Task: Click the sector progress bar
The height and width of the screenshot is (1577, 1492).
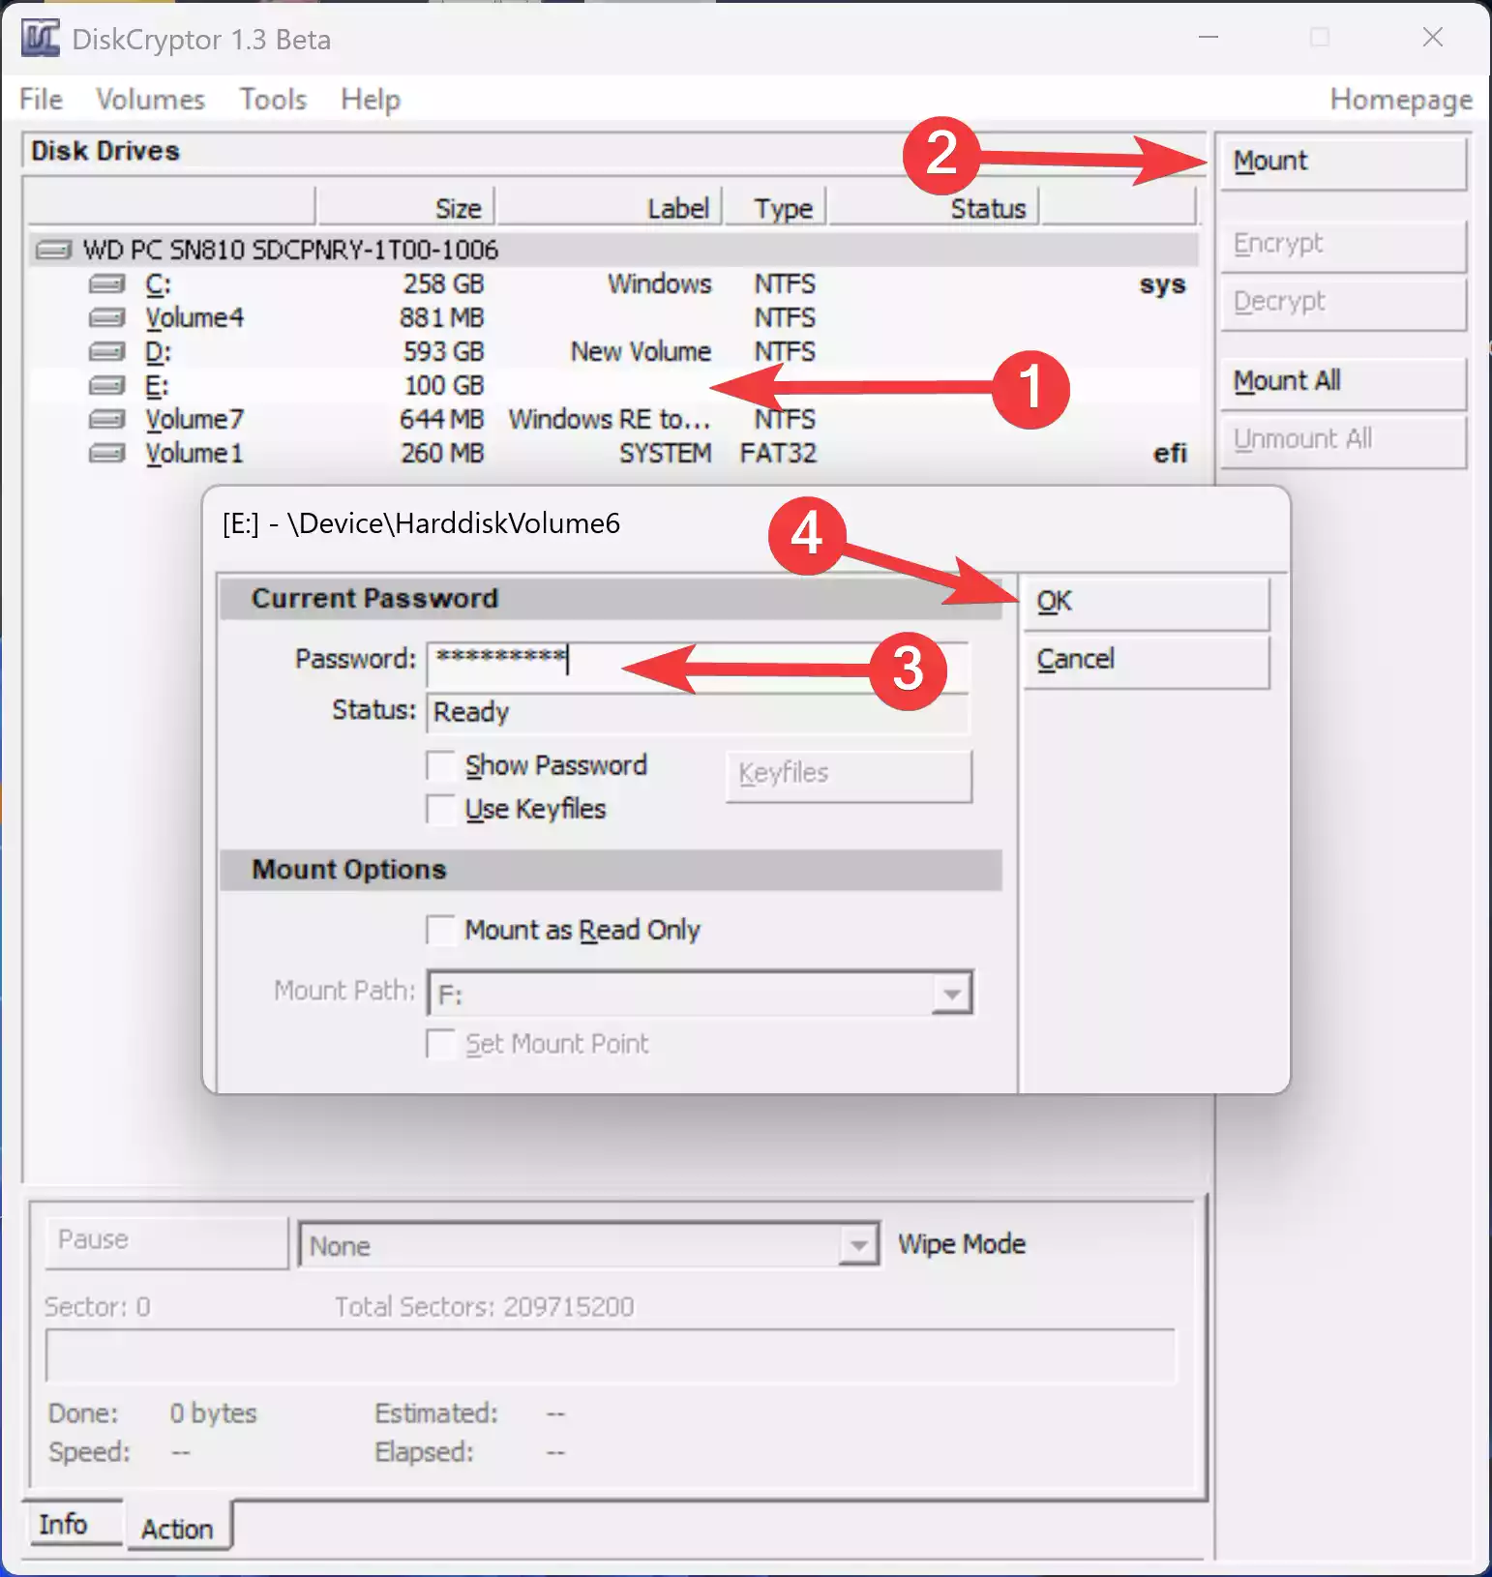Action: pos(611,1355)
